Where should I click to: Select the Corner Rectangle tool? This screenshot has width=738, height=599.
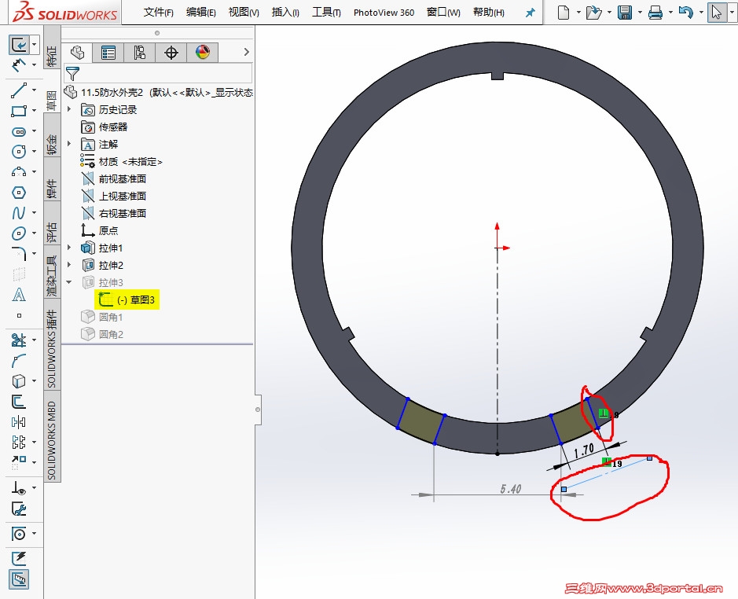tap(18, 111)
